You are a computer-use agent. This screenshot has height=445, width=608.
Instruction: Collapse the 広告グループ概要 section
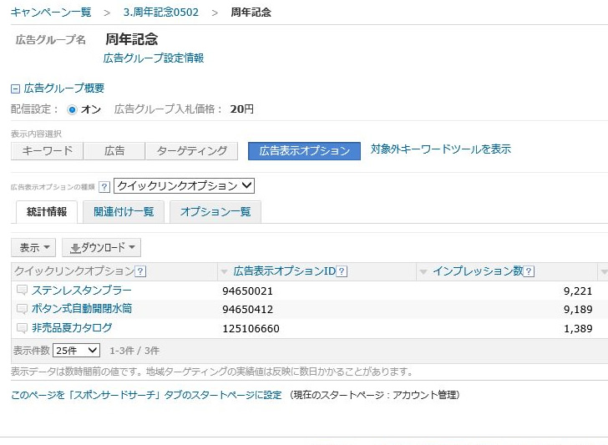[x=15, y=88]
